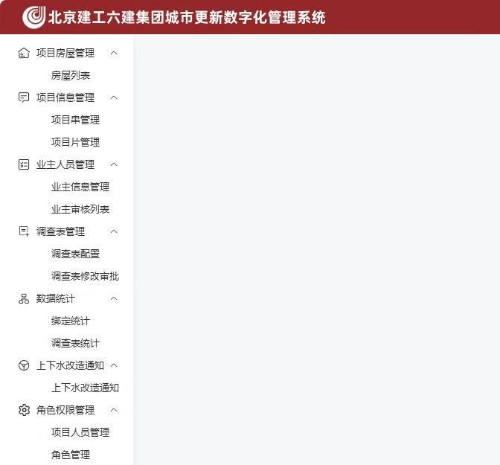Click the house icon beside 项目房屋管理
Image resolution: width=500 pixels, height=465 pixels.
24,53
